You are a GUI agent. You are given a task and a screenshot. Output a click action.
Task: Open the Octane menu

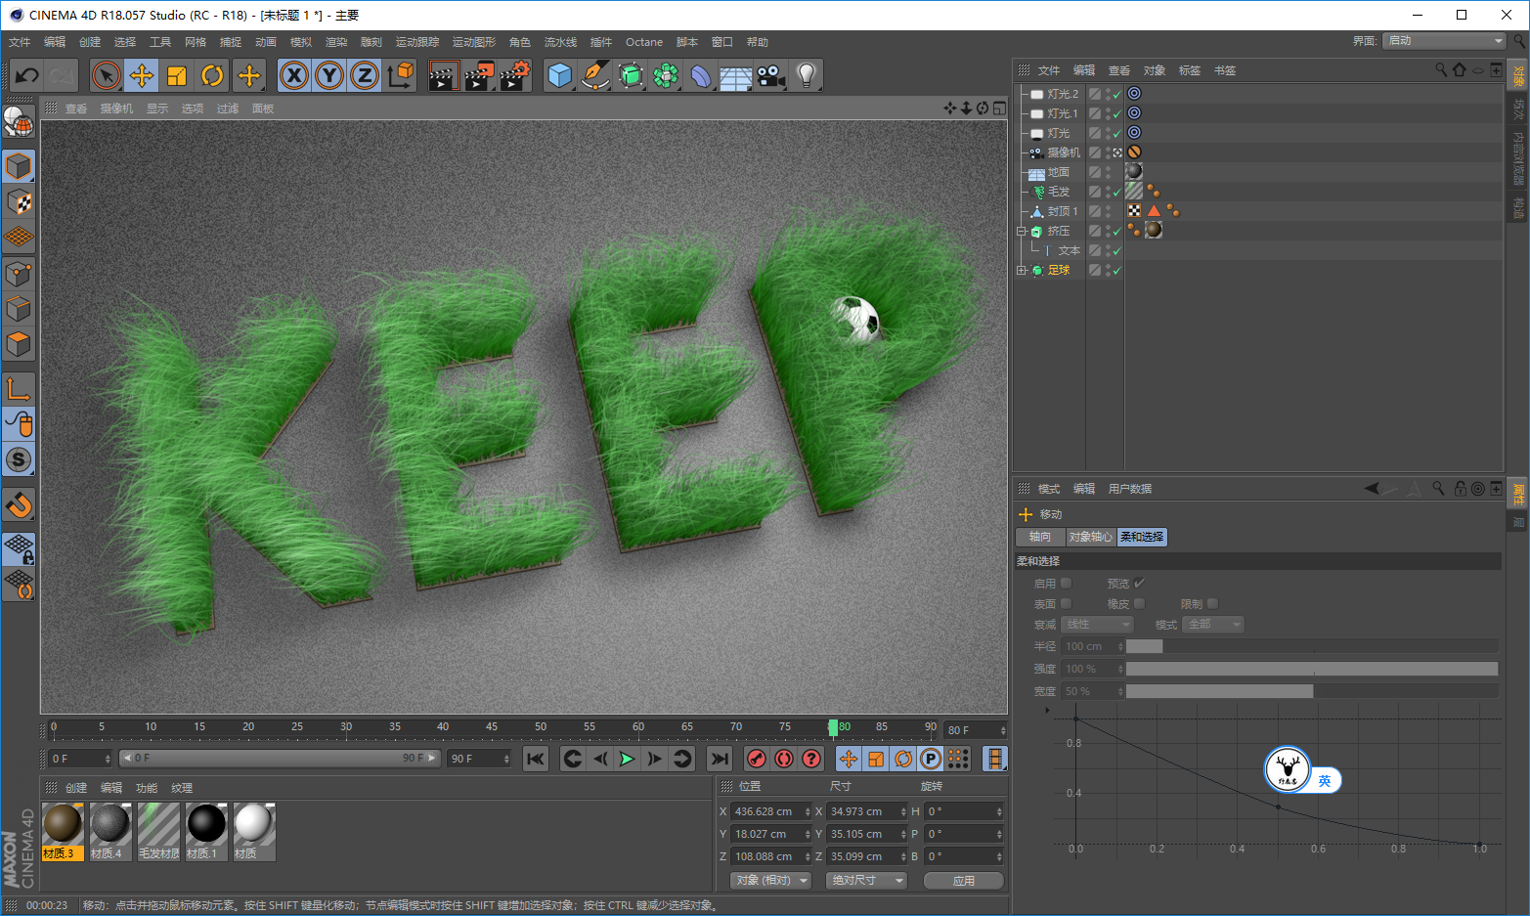pyautogui.click(x=644, y=42)
